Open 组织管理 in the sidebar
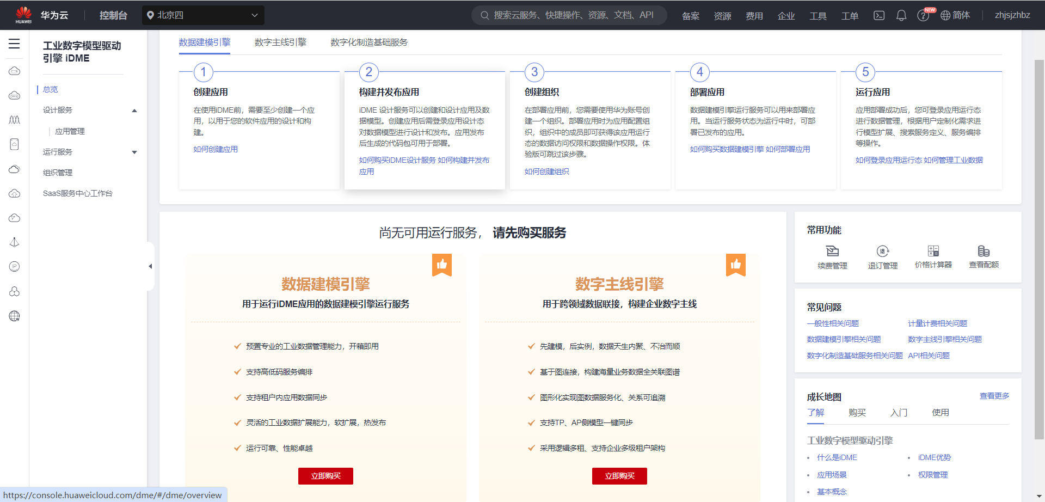Screen dimensions: 1045x502 58,173
